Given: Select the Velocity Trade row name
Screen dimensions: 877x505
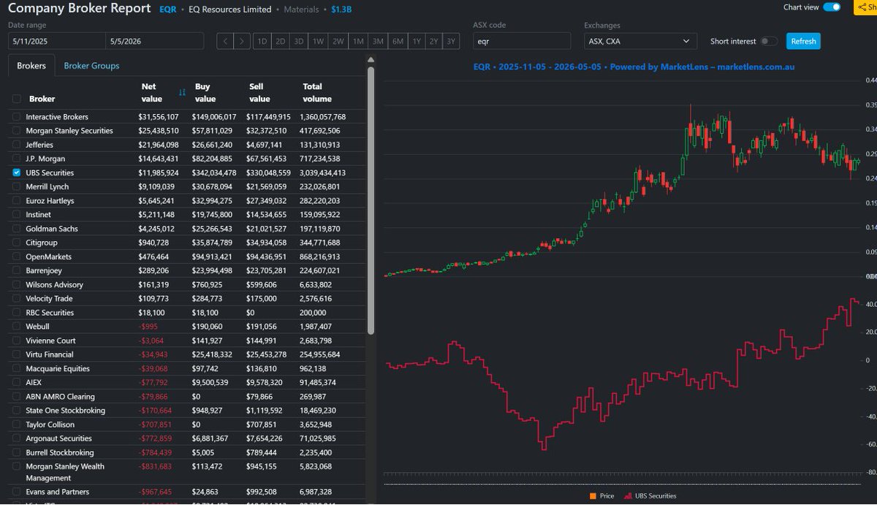Looking at the screenshot, I should pyautogui.click(x=49, y=299).
